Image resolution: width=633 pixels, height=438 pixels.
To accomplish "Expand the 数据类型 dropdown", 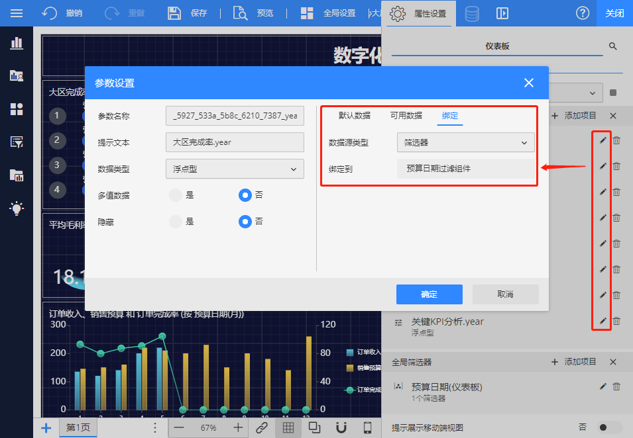I will [235, 169].
